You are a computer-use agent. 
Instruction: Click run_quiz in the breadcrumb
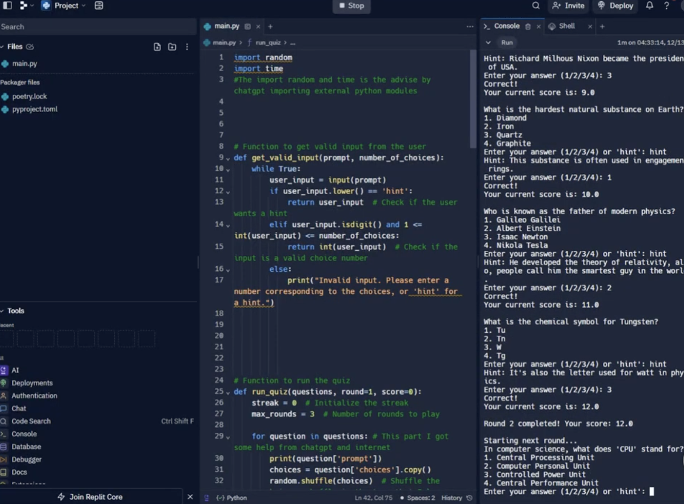(x=268, y=43)
